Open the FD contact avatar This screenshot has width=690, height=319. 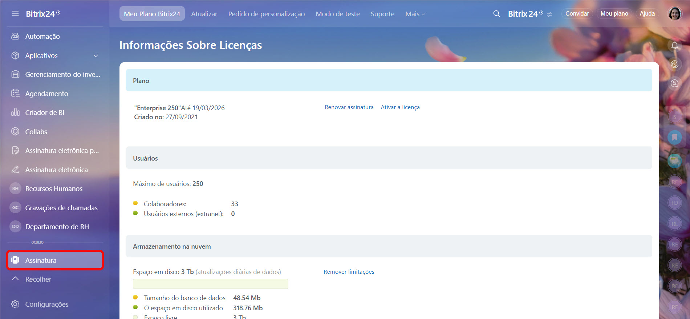pyautogui.click(x=675, y=203)
